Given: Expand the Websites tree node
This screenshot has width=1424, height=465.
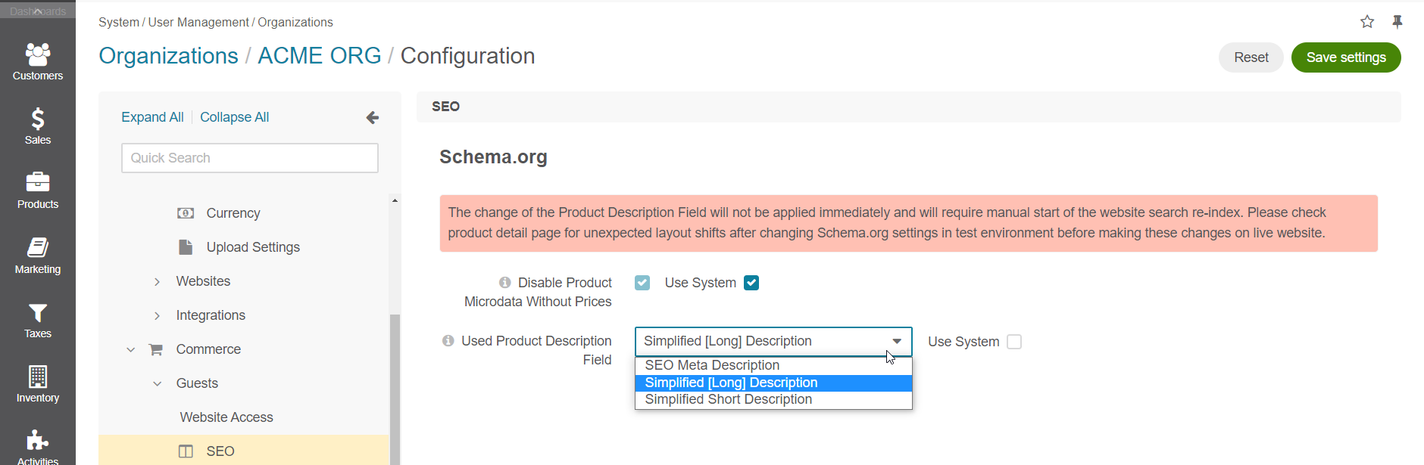Looking at the screenshot, I should pos(157,281).
